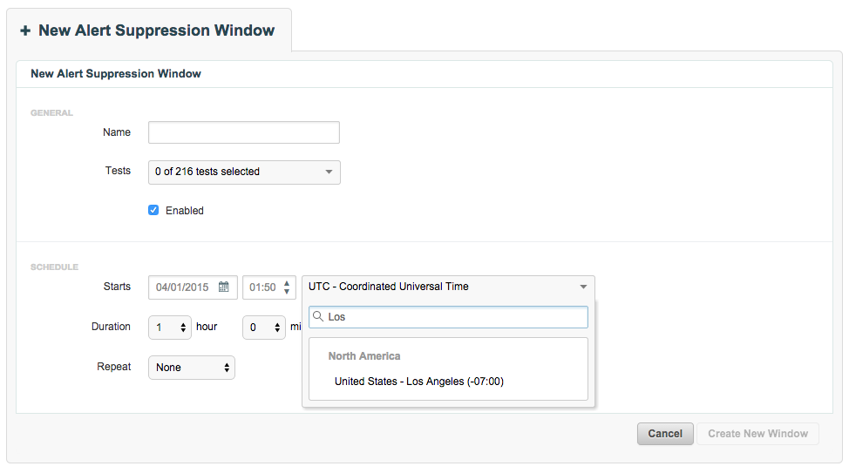849x473 pixels.
Task: Click the timezone search field containing Los
Action: click(448, 317)
